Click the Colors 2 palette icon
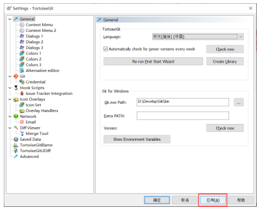261x209 pixels. 22,59
